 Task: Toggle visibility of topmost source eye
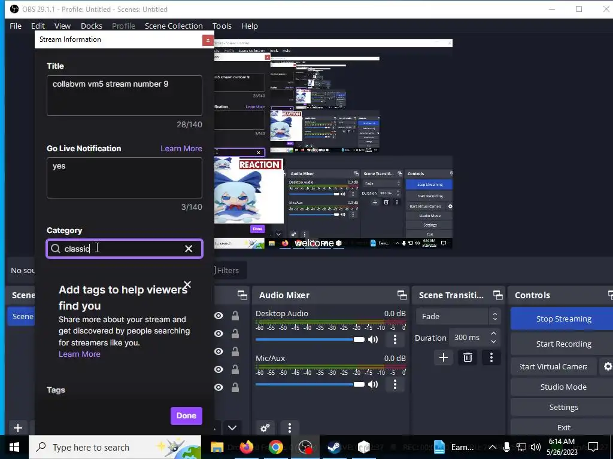pos(219,316)
